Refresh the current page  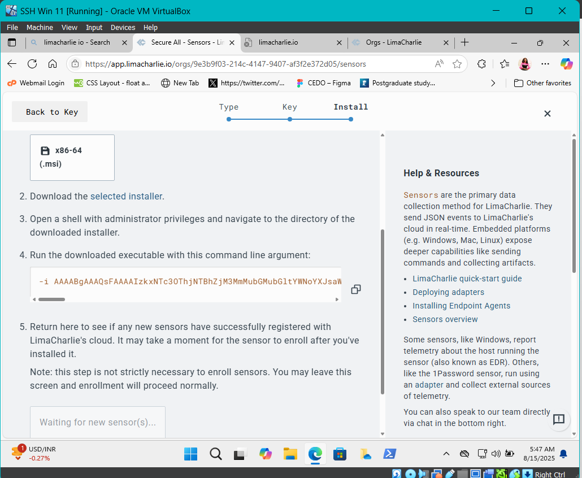tap(32, 64)
